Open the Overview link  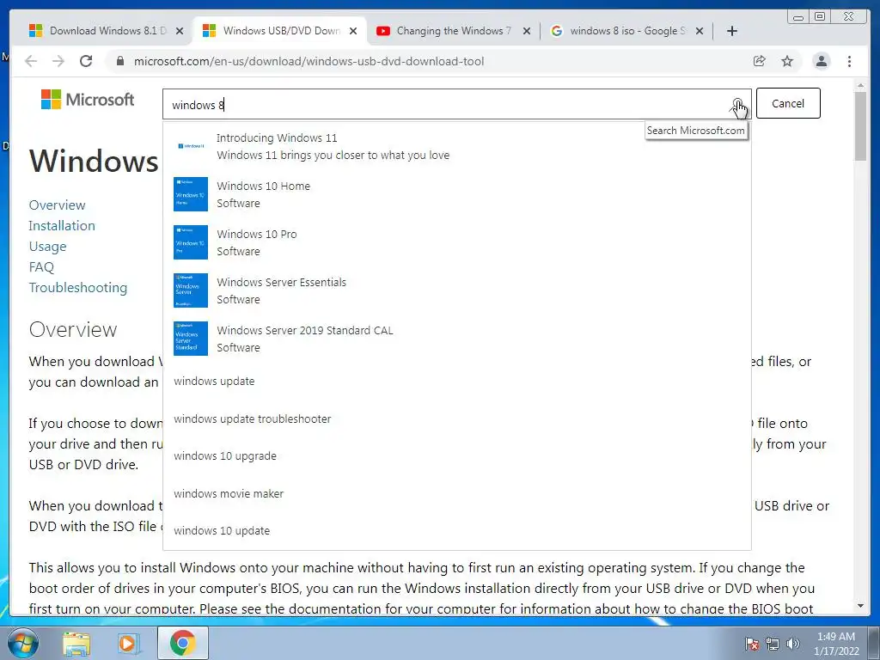coord(58,205)
